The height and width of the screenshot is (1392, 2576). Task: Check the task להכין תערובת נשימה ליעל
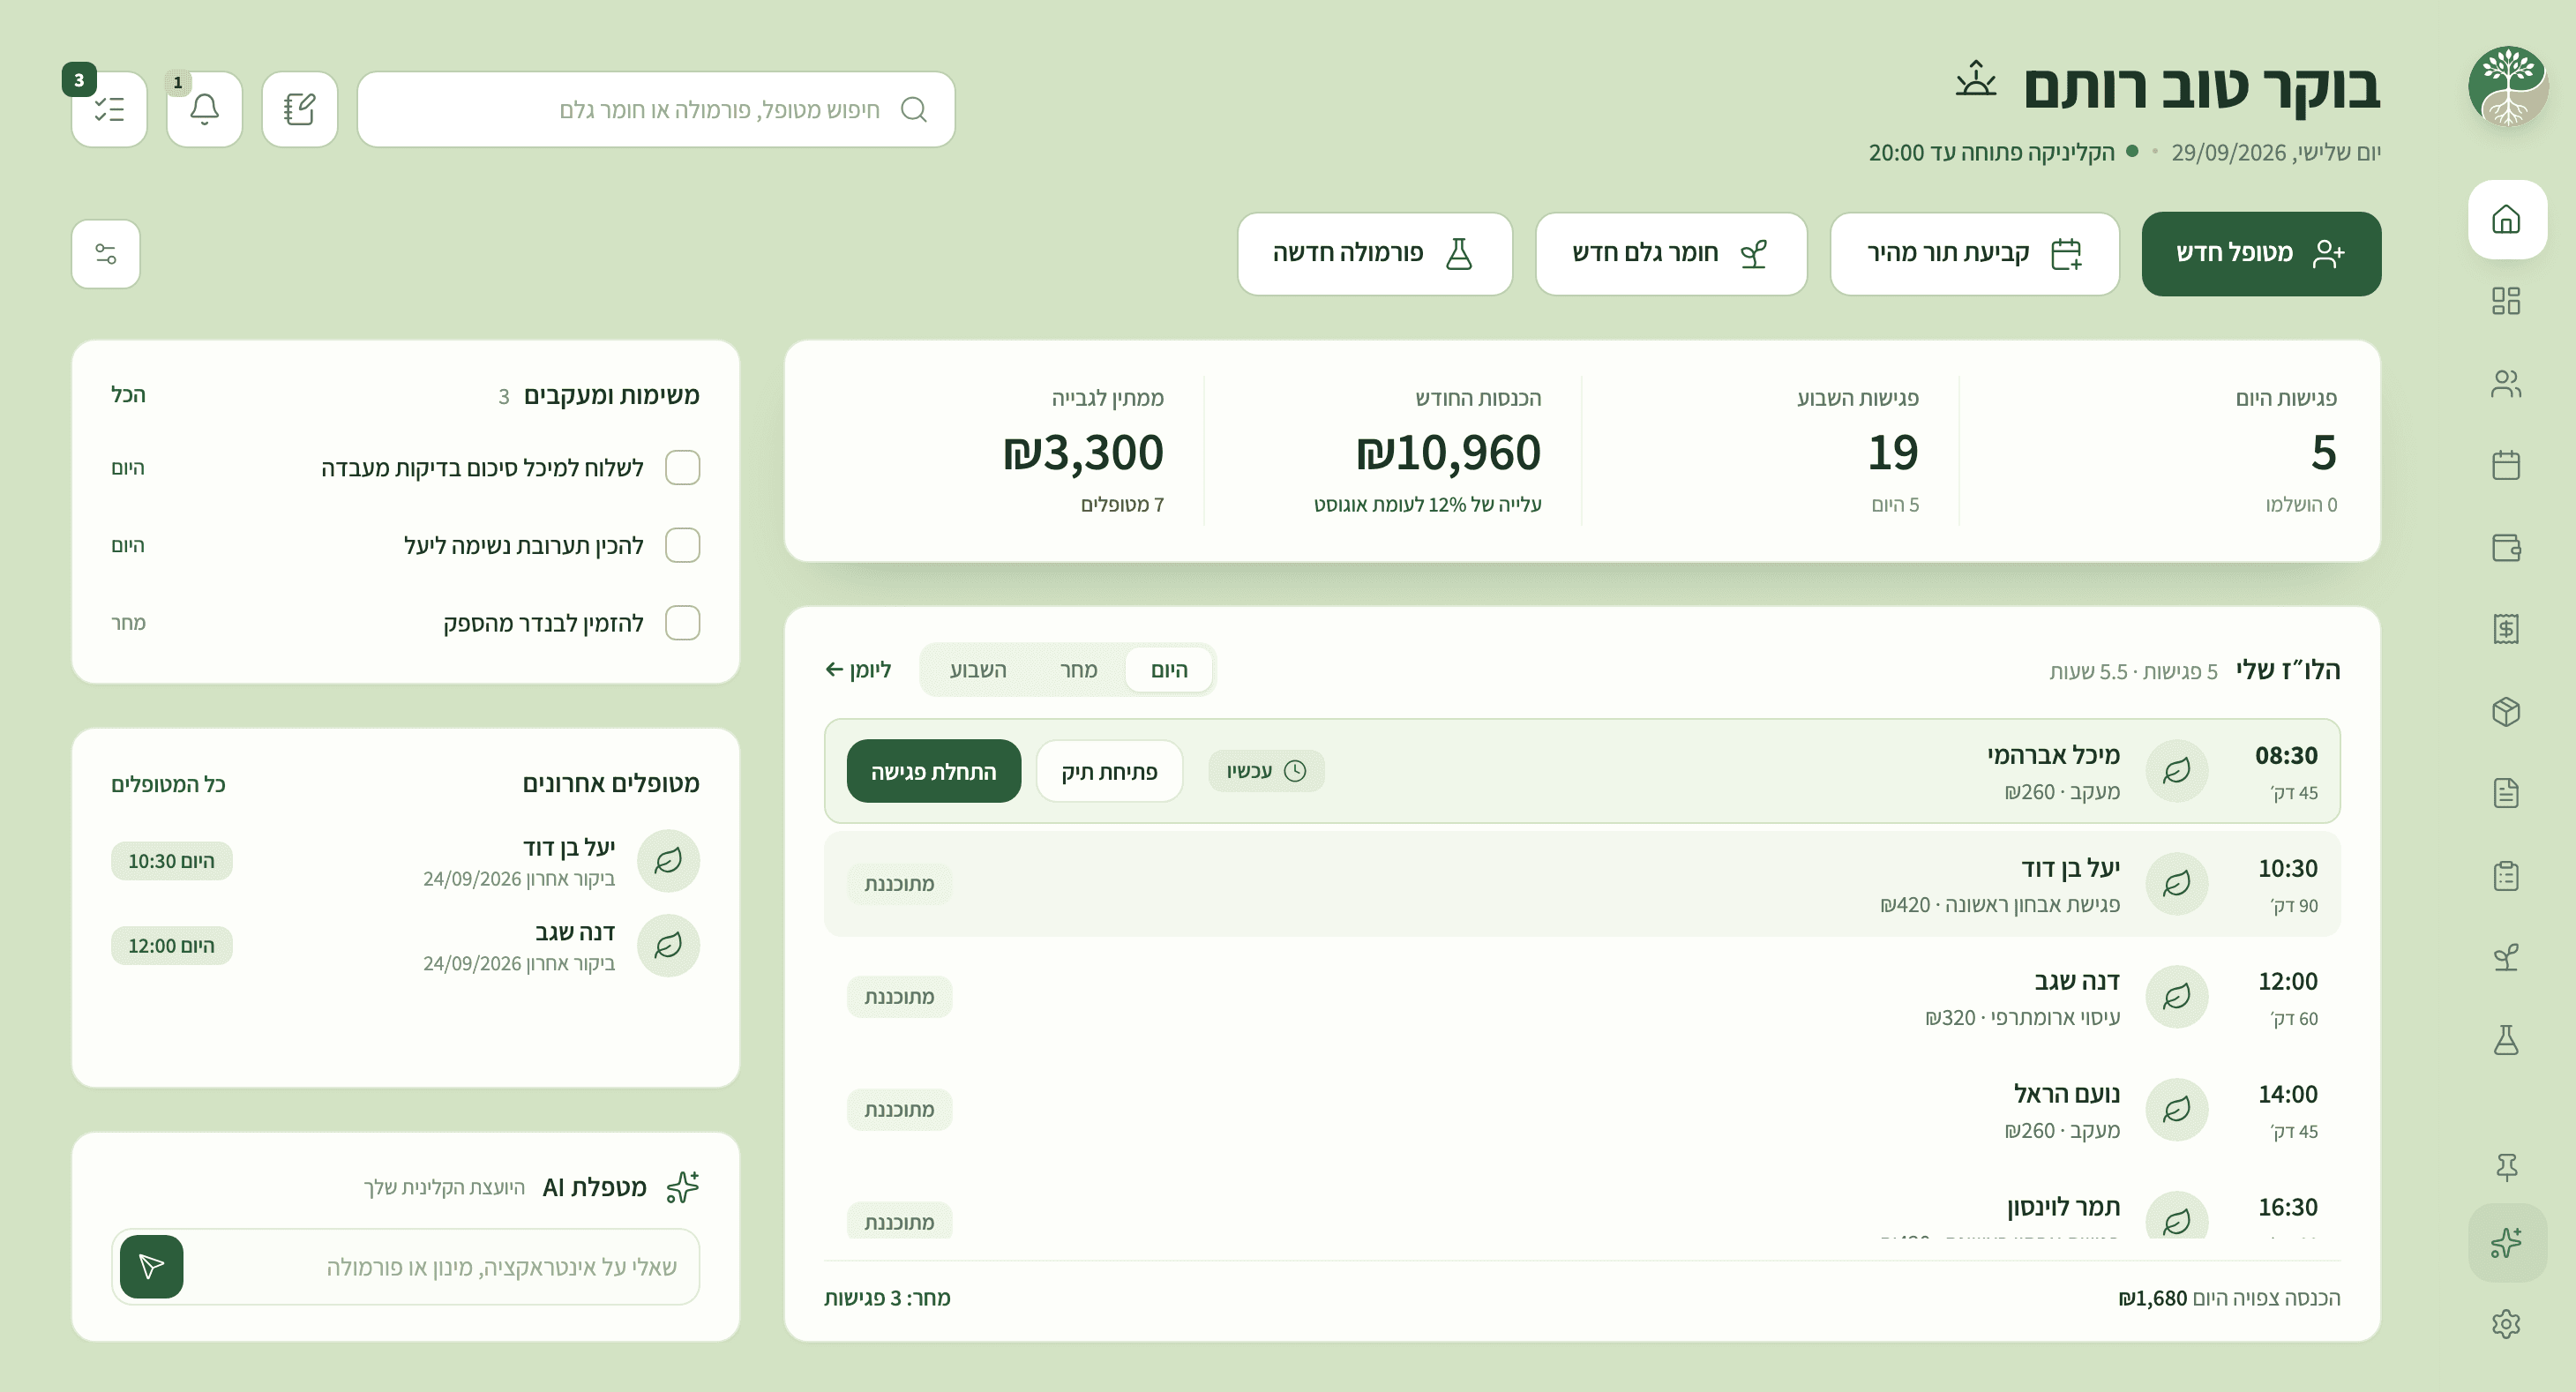(683, 545)
